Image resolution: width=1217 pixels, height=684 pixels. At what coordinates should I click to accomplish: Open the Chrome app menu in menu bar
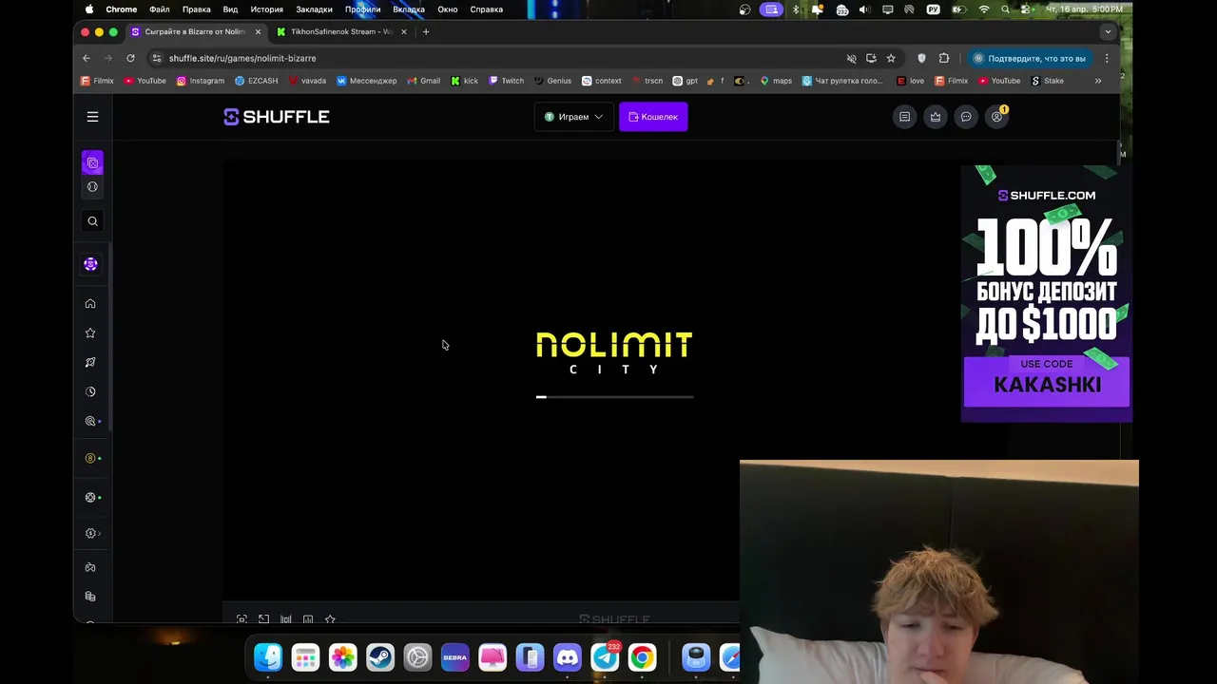pos(122,9)
